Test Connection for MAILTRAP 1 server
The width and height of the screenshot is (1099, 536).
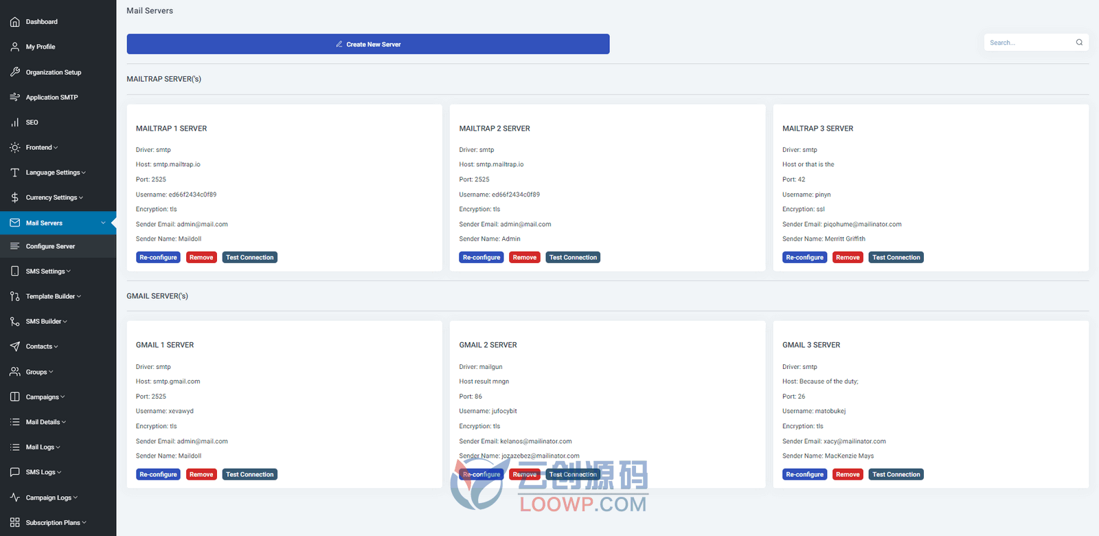[250, 258]
